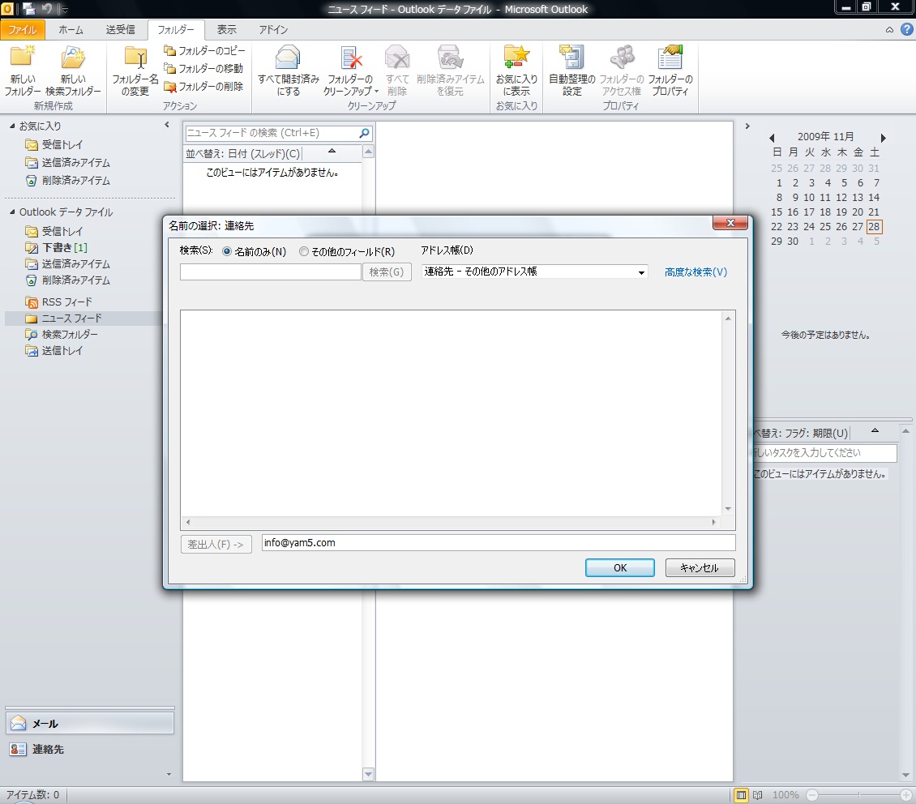Rename folder with フォルダー名の変更
The image size is (916, 804).
tap(135, 71)
